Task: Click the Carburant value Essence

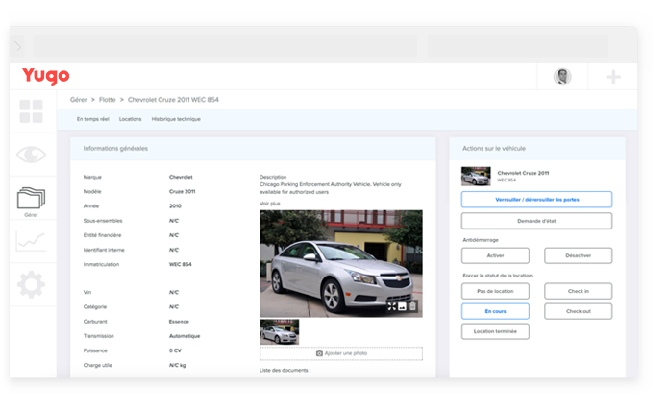Action: click(x=179, y=322)
